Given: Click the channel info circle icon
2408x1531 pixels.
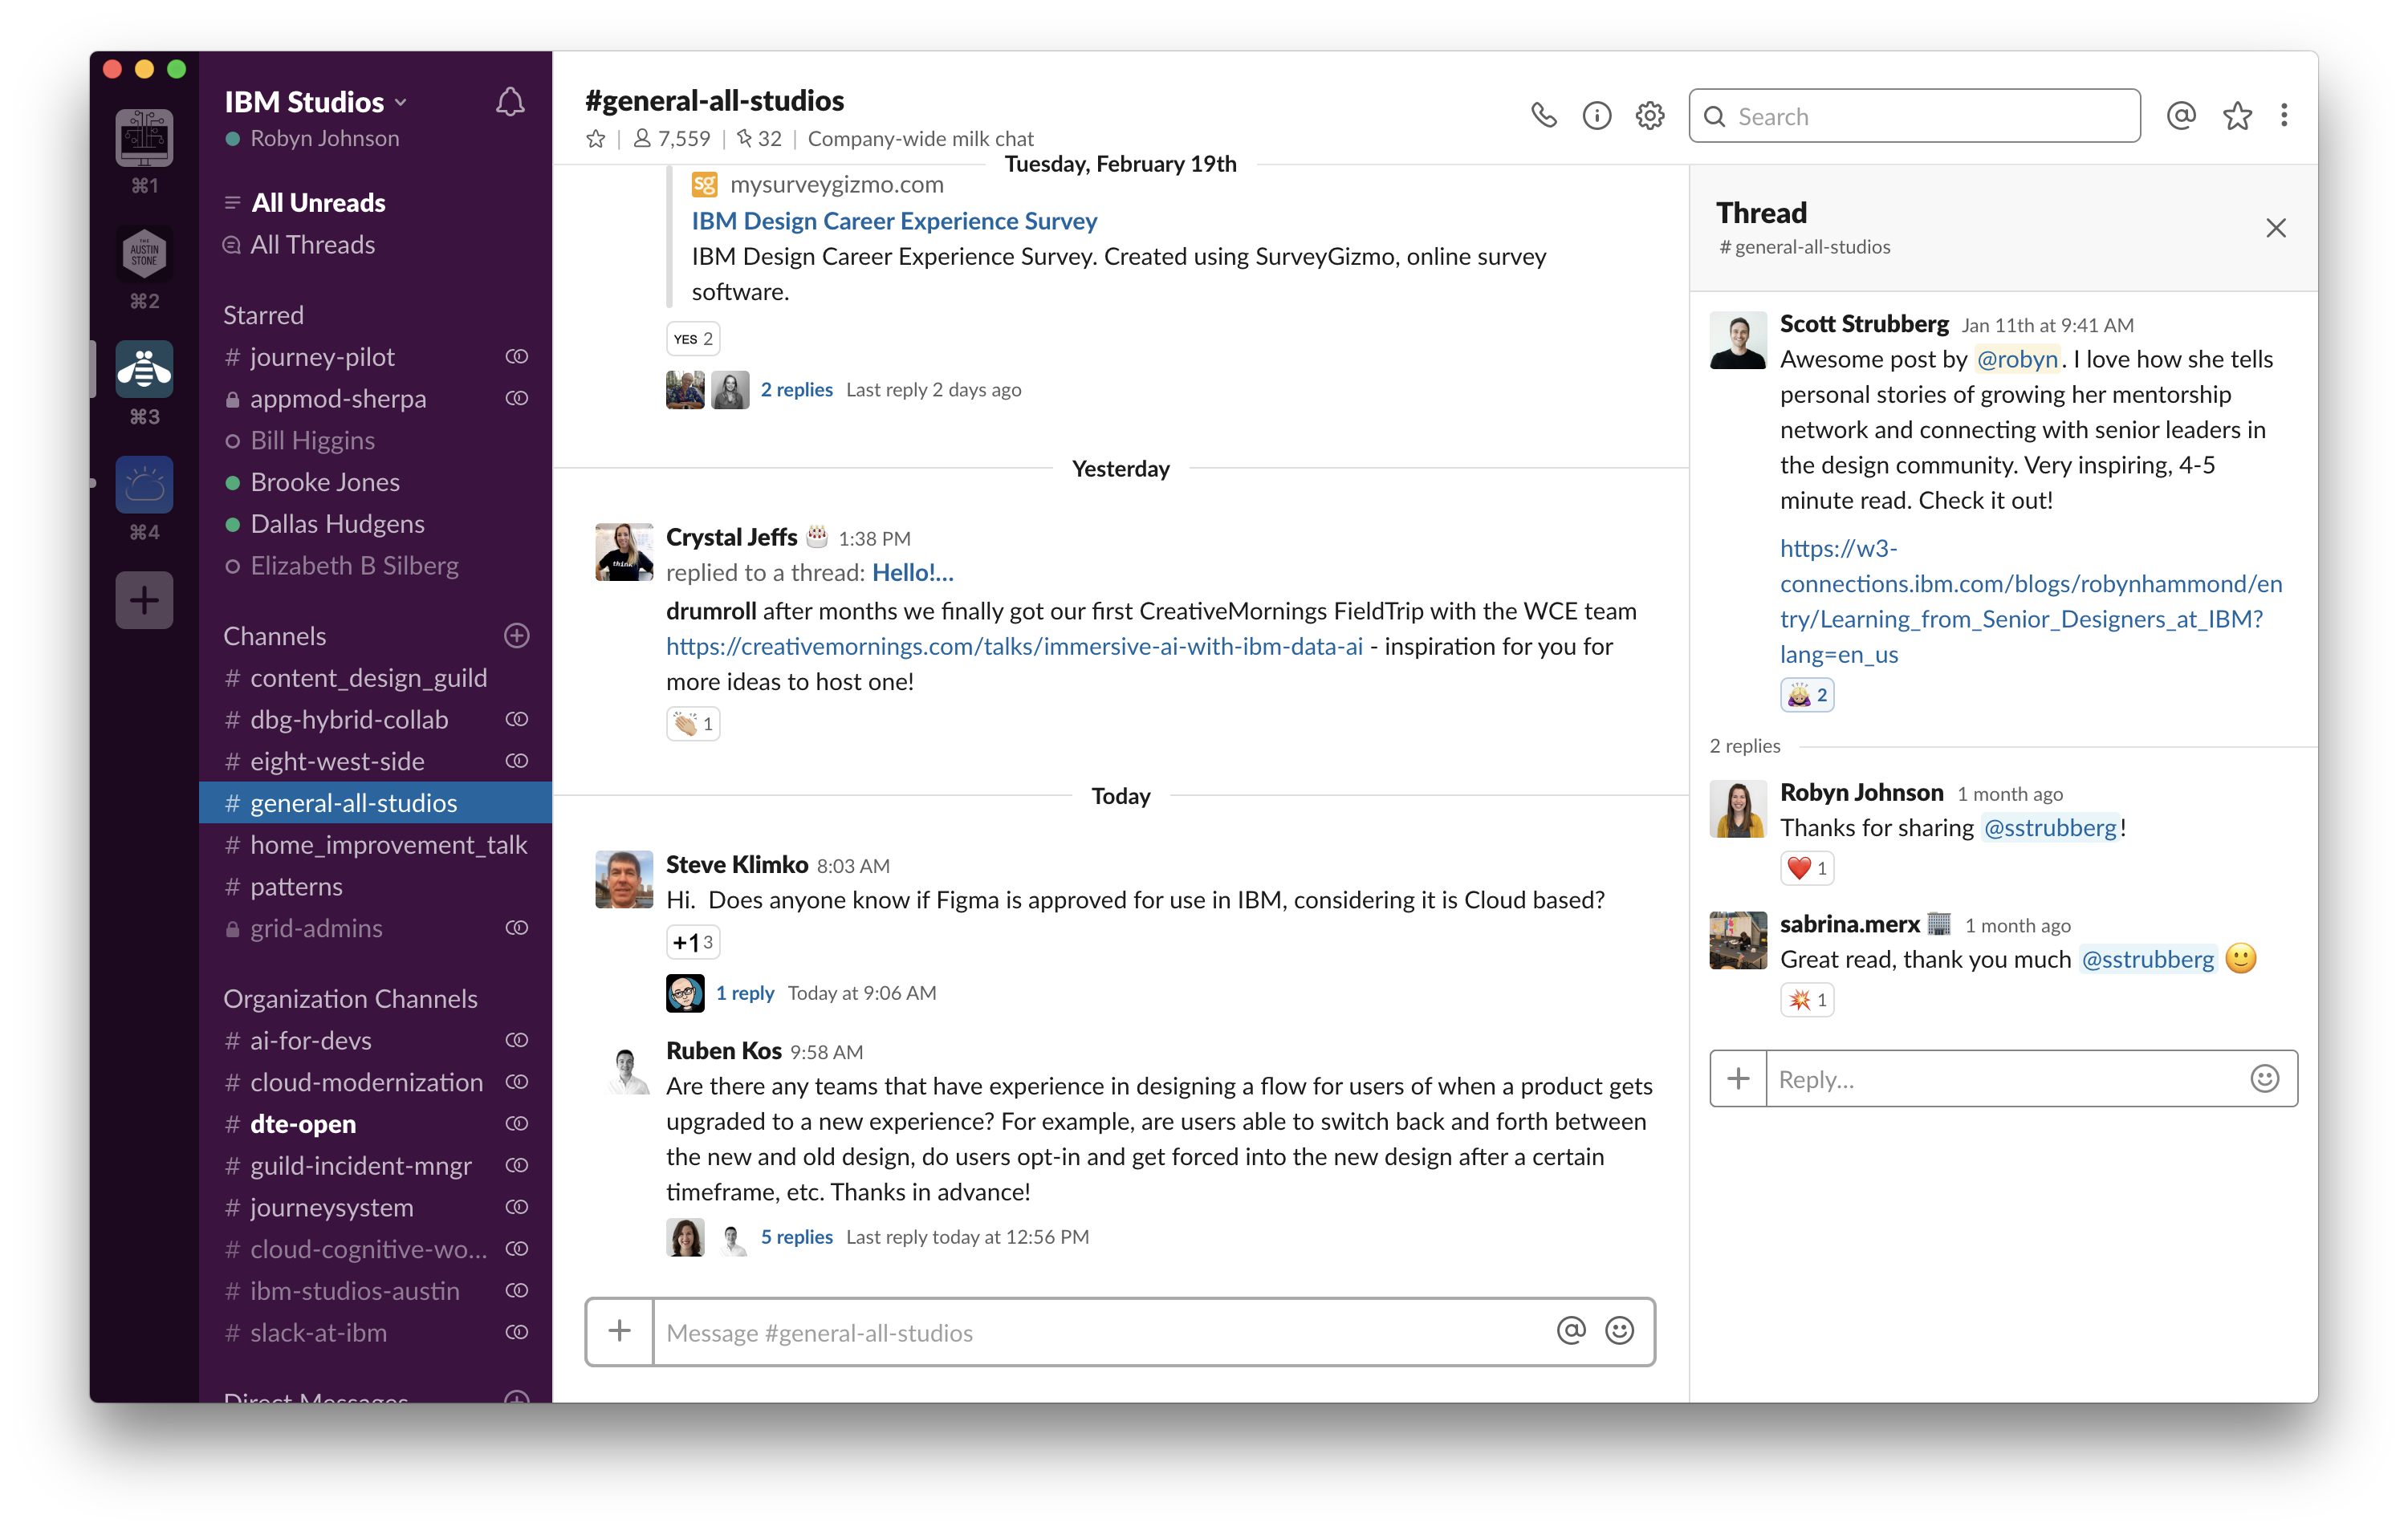Looking at the screenshot, I should (1597, 114).
